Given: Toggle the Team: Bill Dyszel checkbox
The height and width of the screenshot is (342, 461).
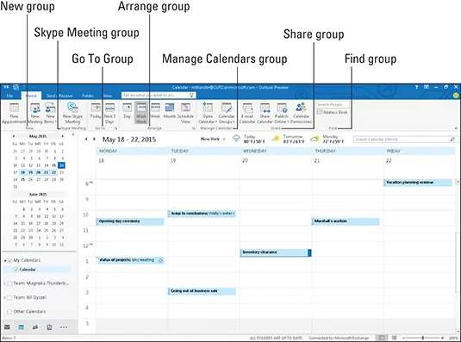Looking at the screenshot, I should coord(9,297).
